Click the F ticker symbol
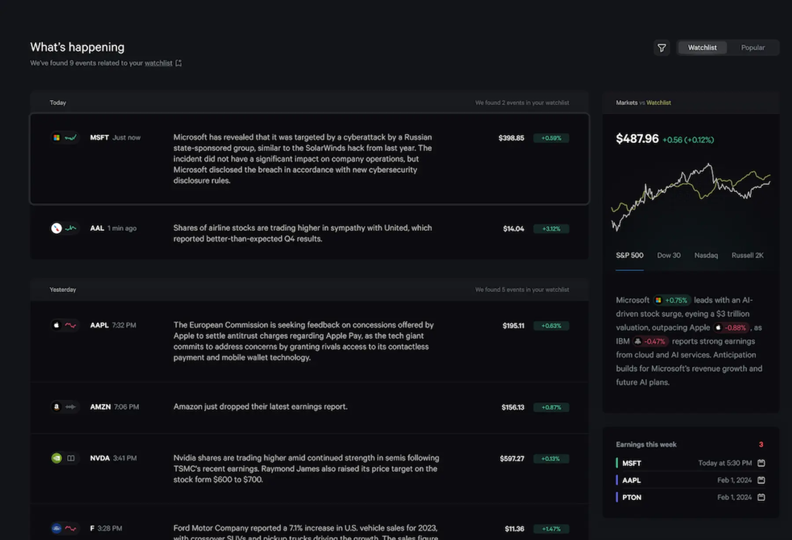The height and width of the screenshot is (540, 792). pos(92,529)
